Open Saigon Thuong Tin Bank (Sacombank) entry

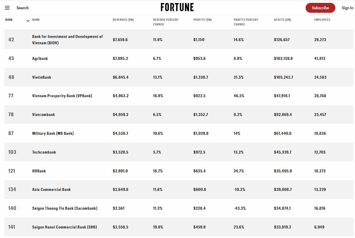pyautogui.click(x=65, y=208)
